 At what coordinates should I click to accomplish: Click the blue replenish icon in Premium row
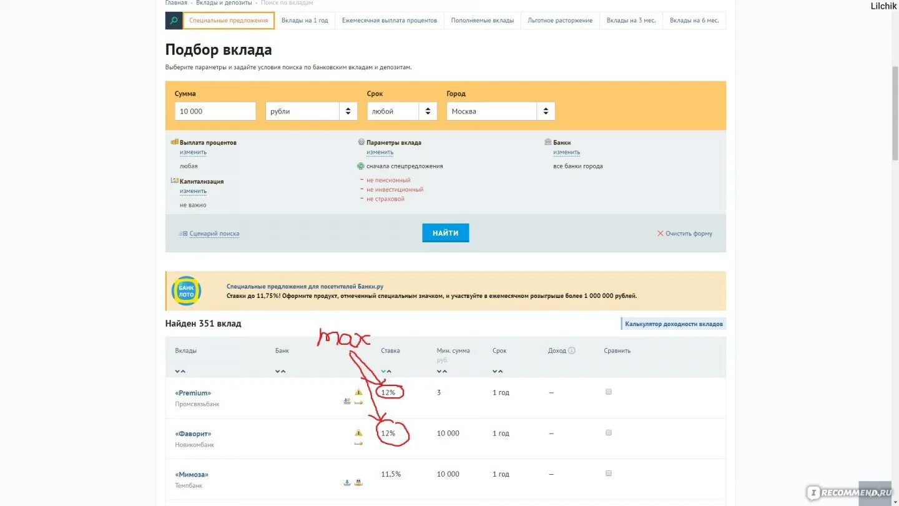(x=347, y=402)
